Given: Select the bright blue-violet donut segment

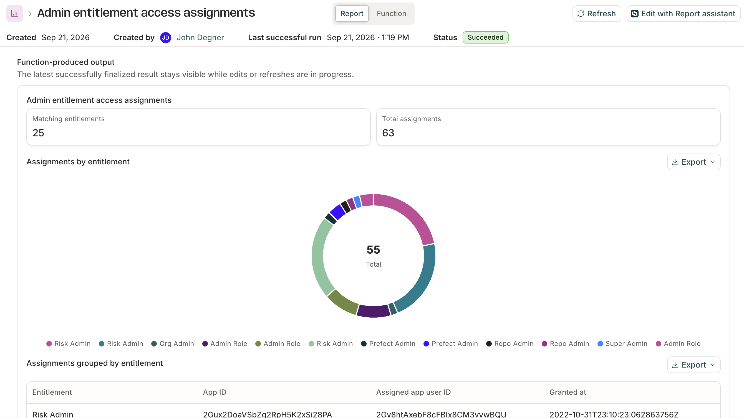Looking at the screenshot, I should click(x=338, y=212).
